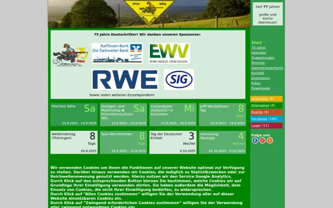
Task: Open the Juffi-Westaktions-Tag event card
Action: pos(223,115)
